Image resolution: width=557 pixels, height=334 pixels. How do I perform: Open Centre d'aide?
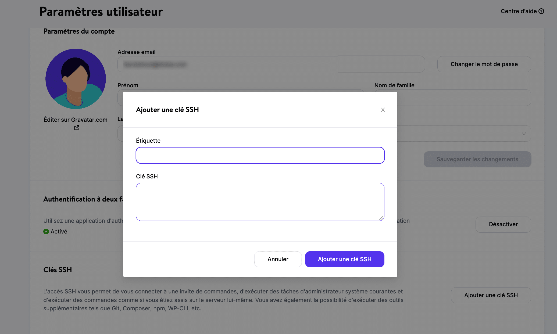[x=518, y=11]
